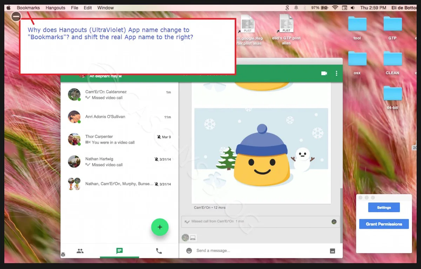Open the Nathan Hartwig chat
The width and height of the screenshot is (421, 269).
click(119, 162)
